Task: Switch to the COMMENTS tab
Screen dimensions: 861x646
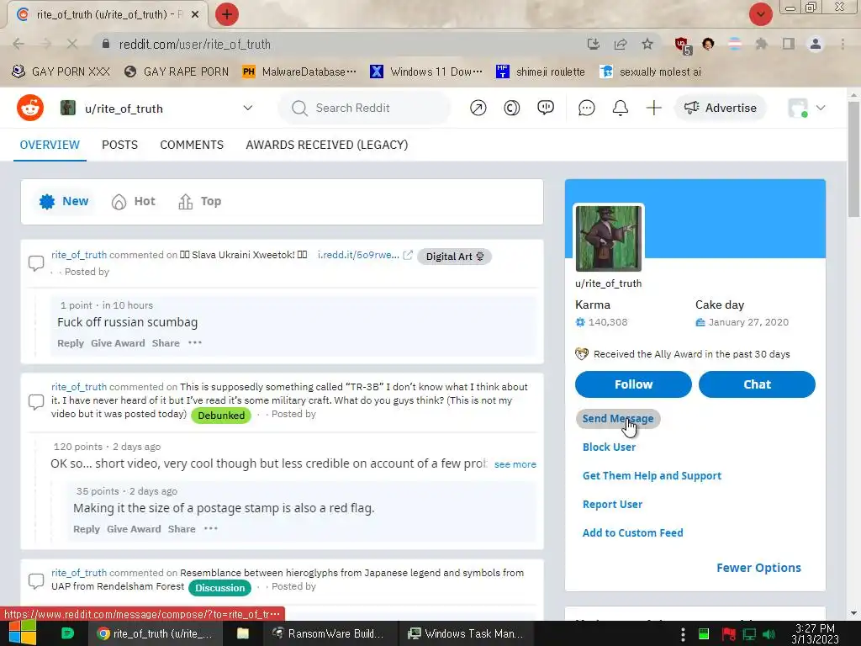Action: coord(192,145)
